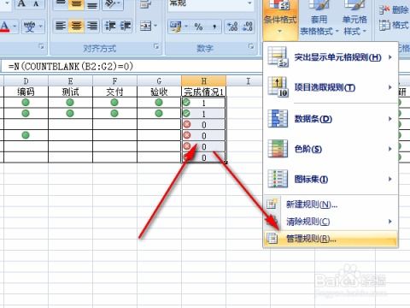Screen dimensions: 410x308
Task: Open Number (数字) dialog launcher
Action: [251, 46]
